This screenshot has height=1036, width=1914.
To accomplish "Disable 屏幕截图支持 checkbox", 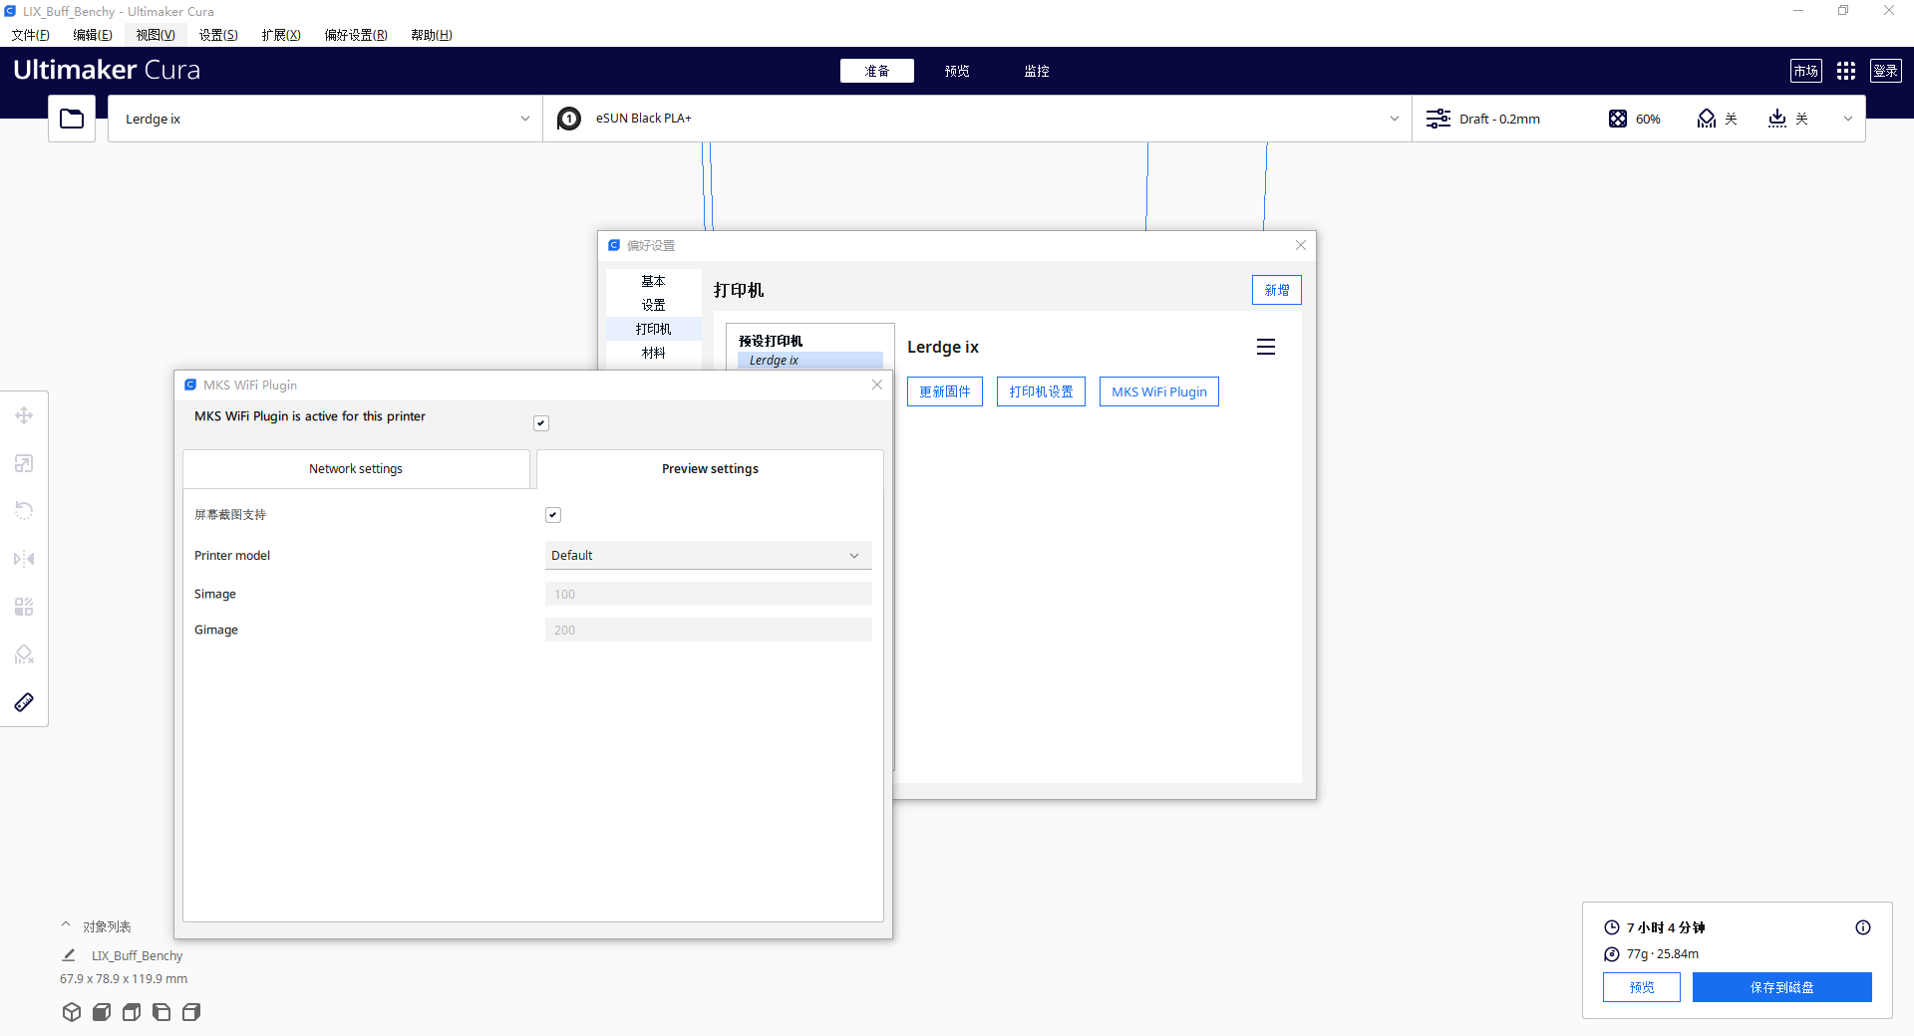I will (x=552, y=514).
